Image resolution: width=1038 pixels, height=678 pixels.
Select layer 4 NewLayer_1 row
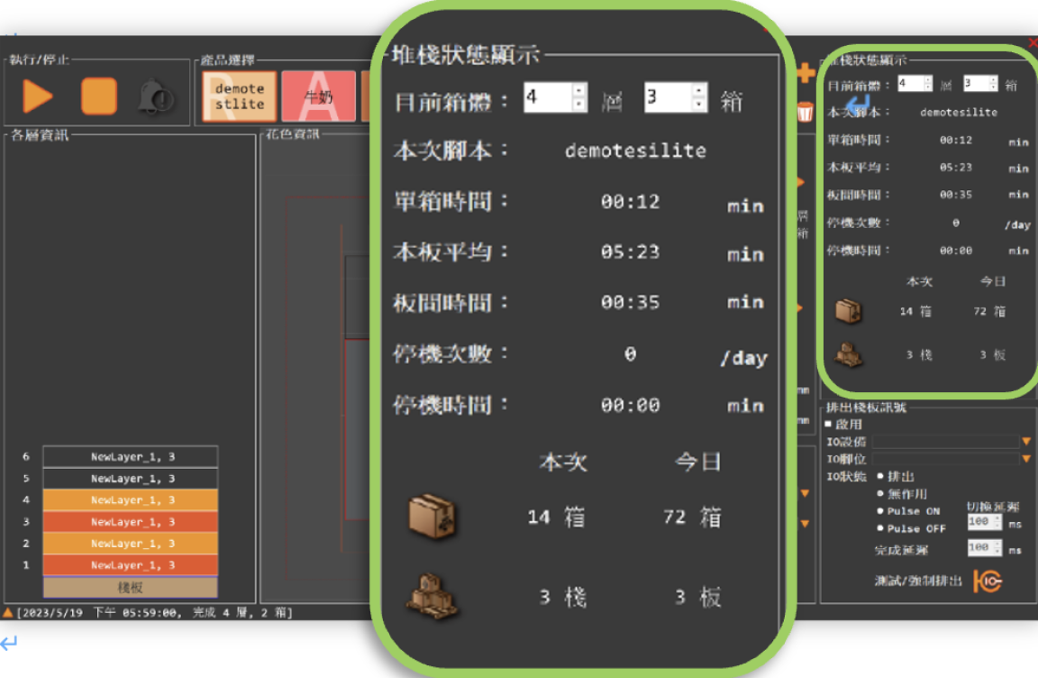[131, 500]
